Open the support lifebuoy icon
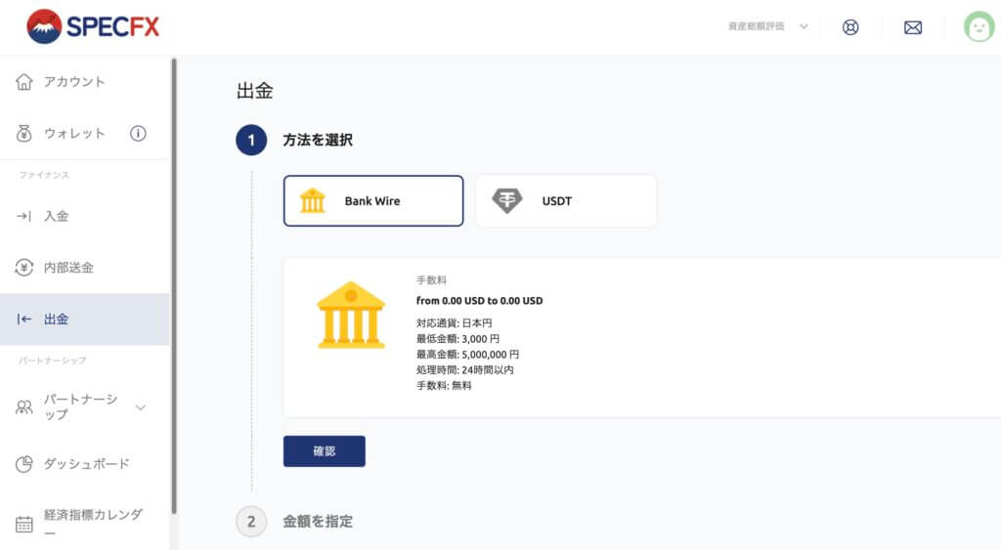Image resolution: width=1001 pixels, height=550 pixels. (x=850, y=27)
